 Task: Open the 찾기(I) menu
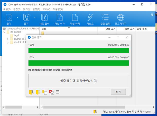pyautogui.click(x=26, y=9)
